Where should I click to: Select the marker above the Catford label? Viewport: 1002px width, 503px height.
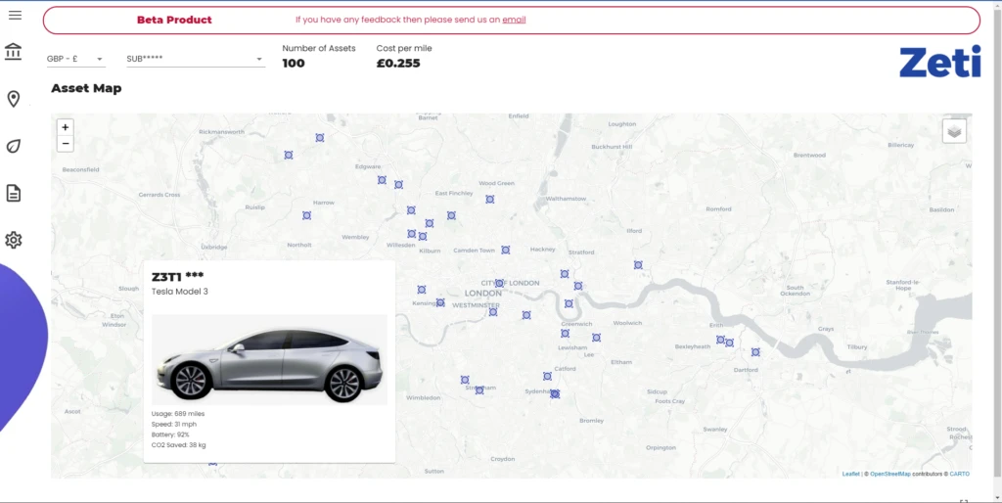(547, 377)
